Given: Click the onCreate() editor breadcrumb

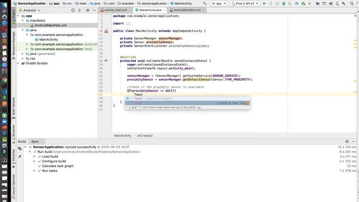Looking at the screenshot, I should 145,136.
